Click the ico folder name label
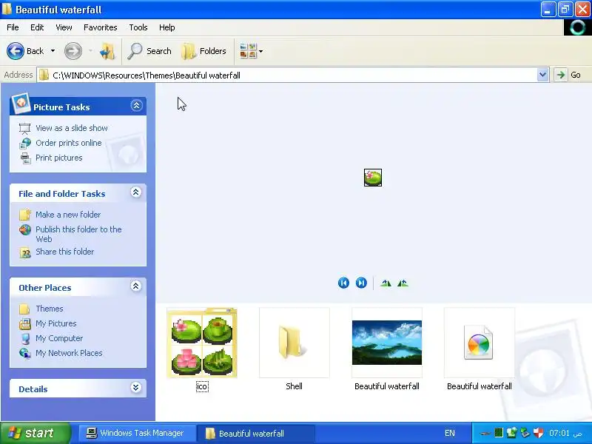The height and width of the screenshot is (444, 592). tap(202, 386)
